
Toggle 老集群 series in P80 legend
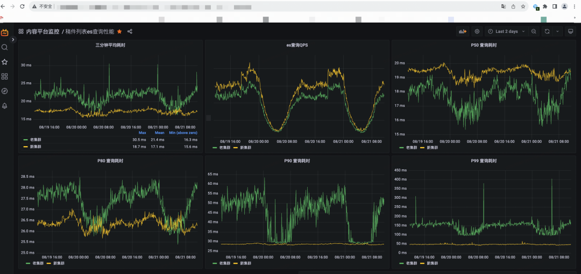pyautogui.click(x=38, y=263)
